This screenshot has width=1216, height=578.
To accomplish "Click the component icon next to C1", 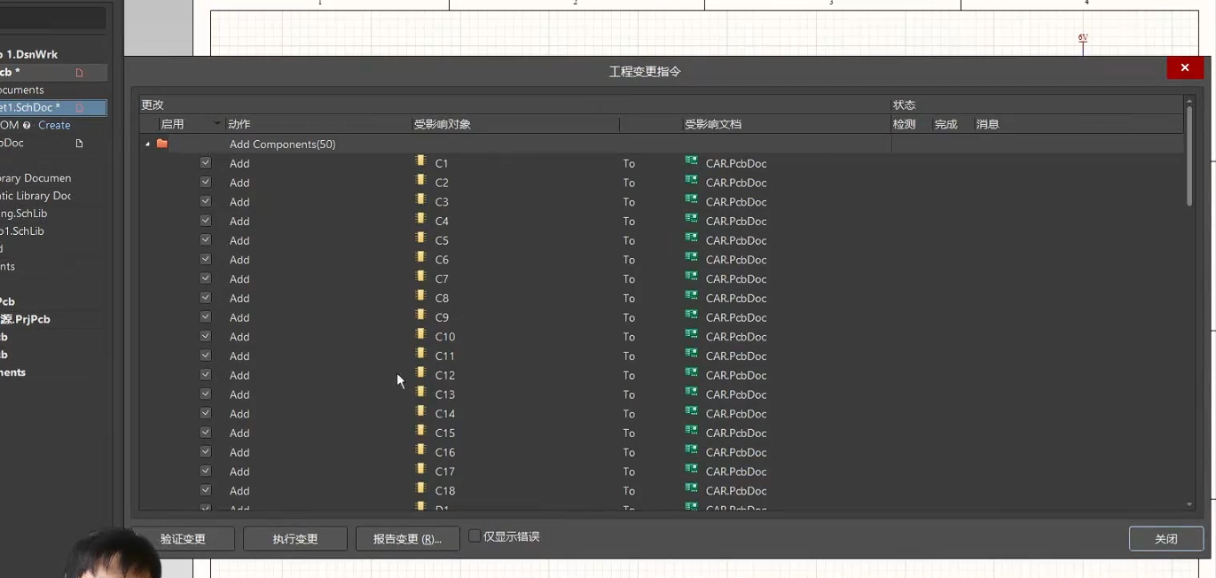I will tap(421, 161).
